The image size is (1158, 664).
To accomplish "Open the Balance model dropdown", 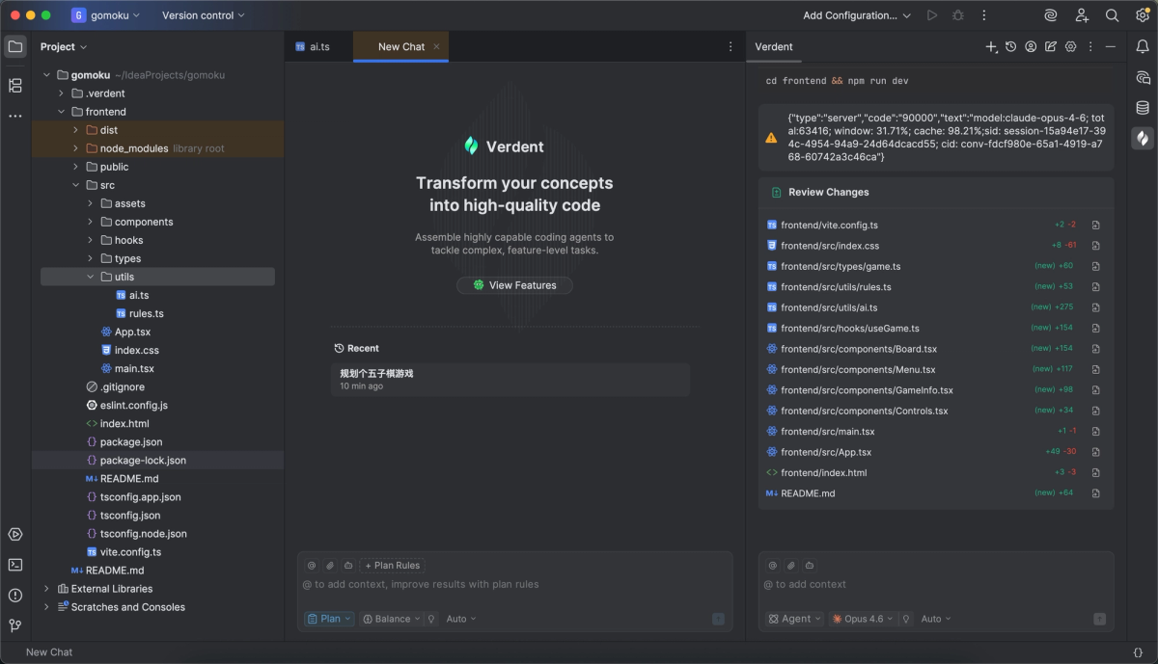I will coord(391,619).
